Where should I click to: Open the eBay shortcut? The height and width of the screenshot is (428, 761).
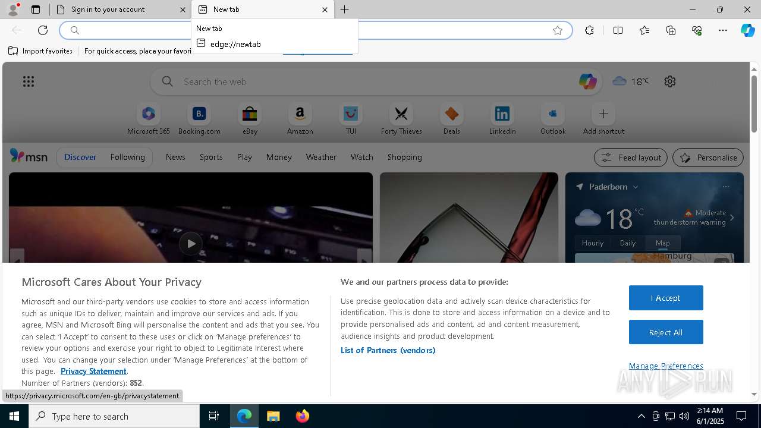tap(250, 119)
